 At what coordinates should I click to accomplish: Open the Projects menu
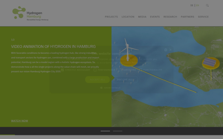pyautogui.click(x=111, y=17)
